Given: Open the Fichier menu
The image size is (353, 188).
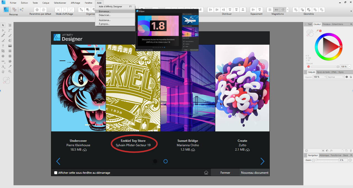Looking at the screenshot, I should click(x=13, y=3).
